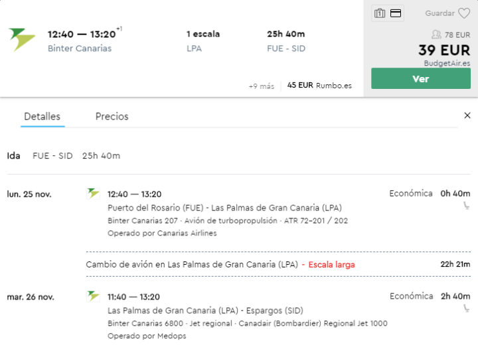Click the seat icon on the second leg

[x=466, y=309]
